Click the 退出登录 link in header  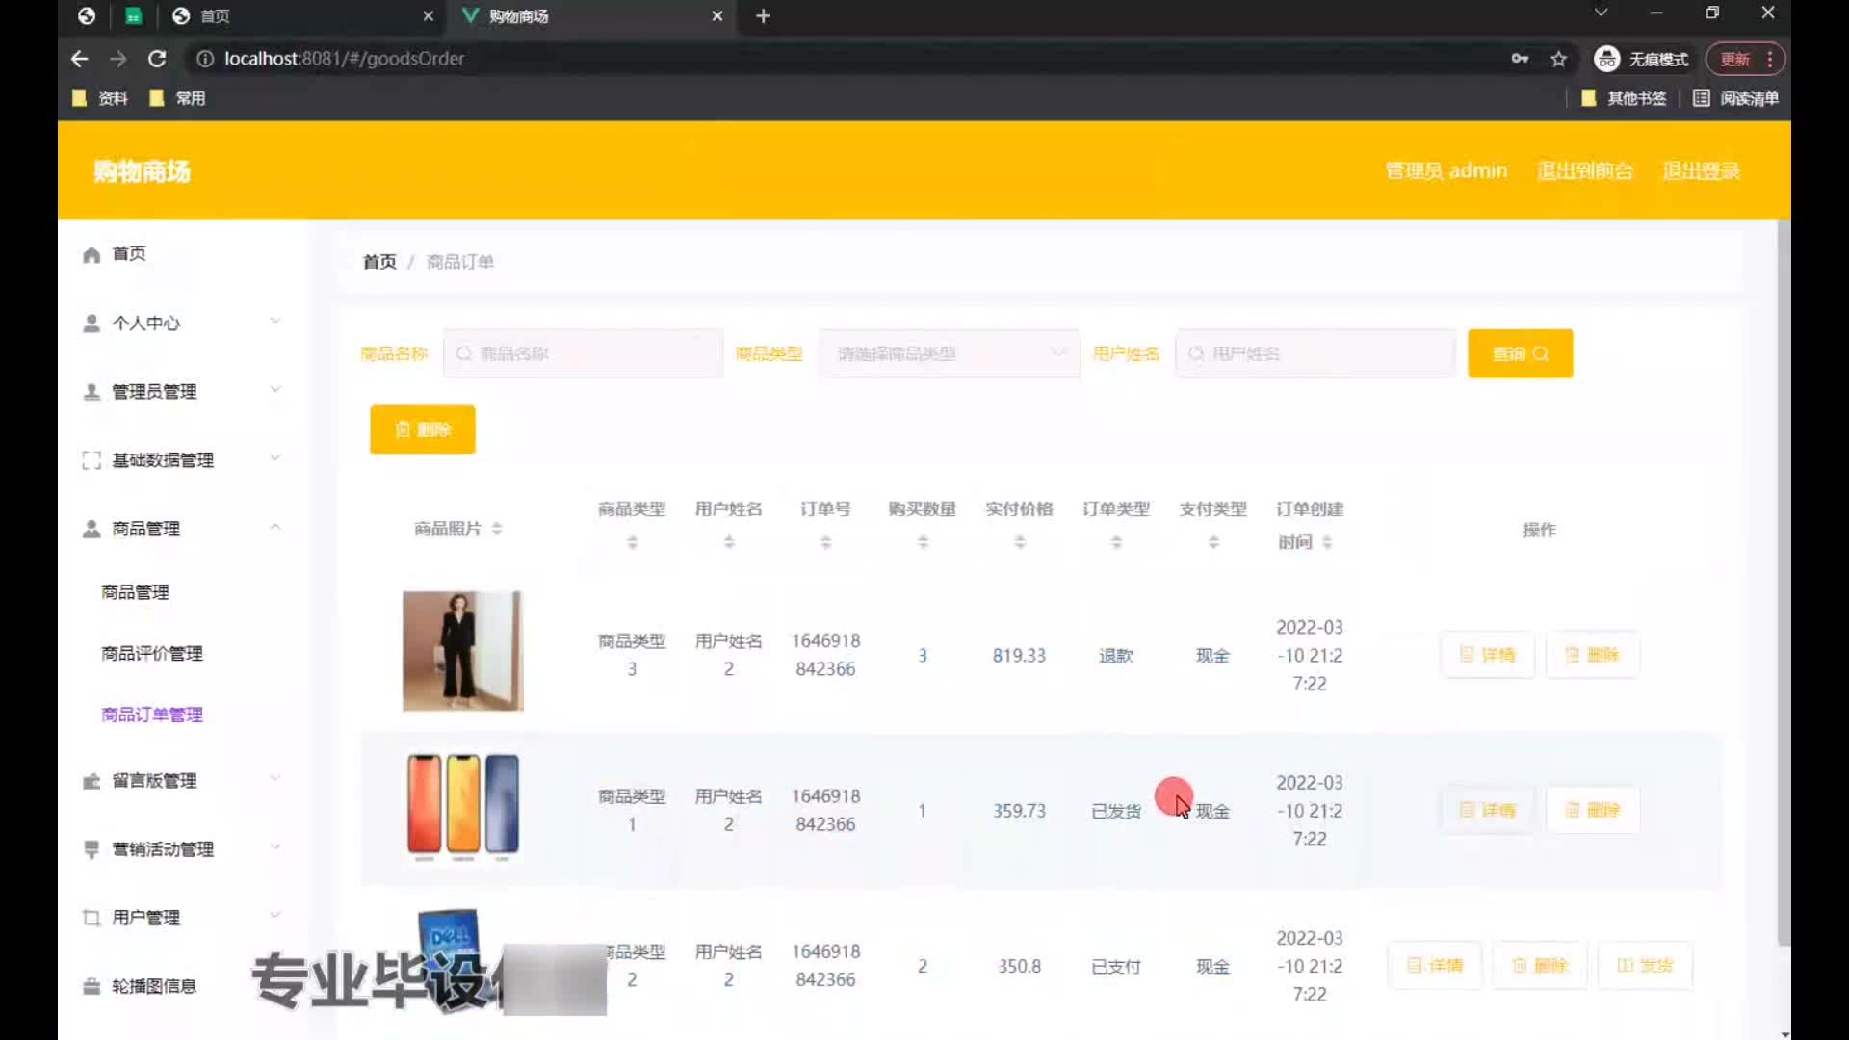click(x=1701, y=171)
